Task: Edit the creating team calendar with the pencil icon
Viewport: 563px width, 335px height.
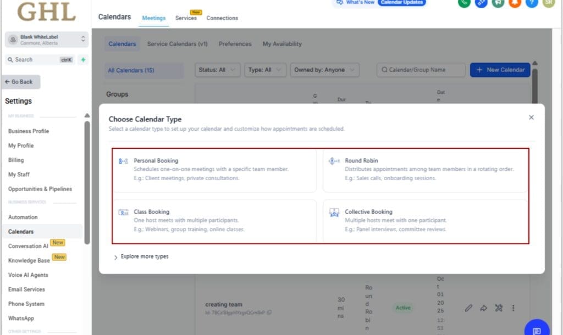Action: pos(468,308)
